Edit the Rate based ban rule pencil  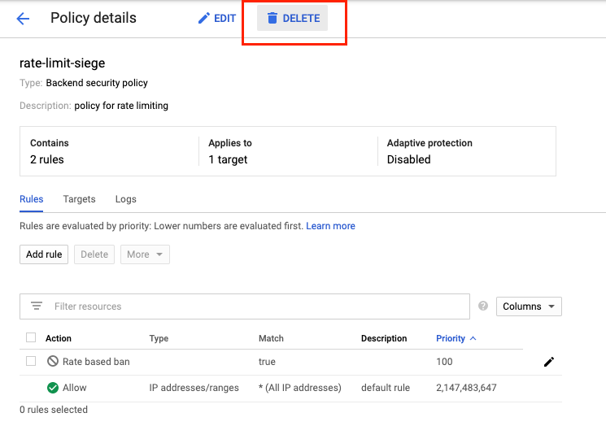coord(549,362)
